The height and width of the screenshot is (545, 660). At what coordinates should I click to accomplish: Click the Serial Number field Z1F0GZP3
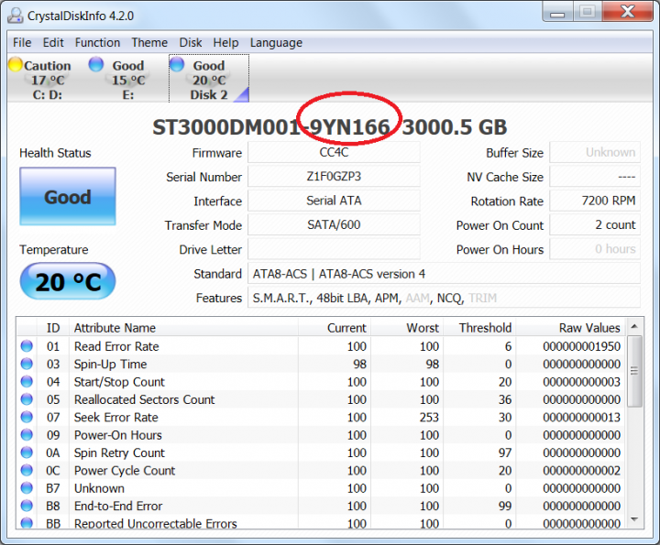coord(334,176)
